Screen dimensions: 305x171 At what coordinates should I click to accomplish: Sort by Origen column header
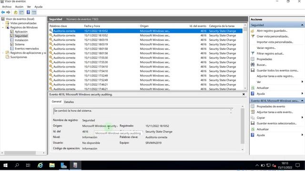(x=144, y=26)
